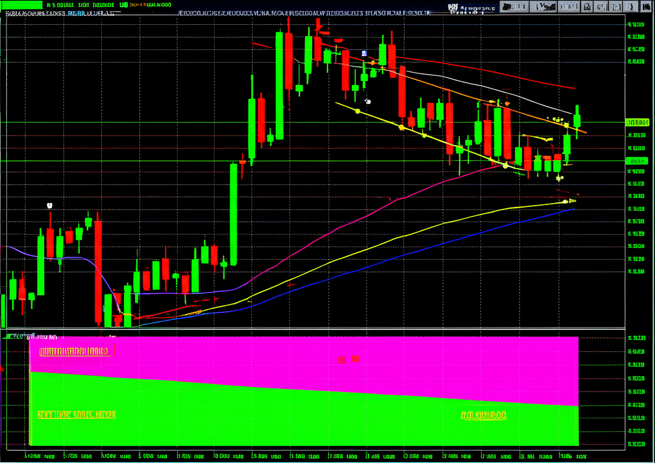655x463 pixels.
Task: Click the red text label in pink region
Action: coord(349,360)
